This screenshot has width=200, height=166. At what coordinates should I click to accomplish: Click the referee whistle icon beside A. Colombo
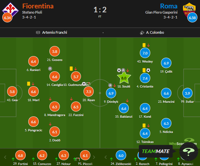click(142, 32)
